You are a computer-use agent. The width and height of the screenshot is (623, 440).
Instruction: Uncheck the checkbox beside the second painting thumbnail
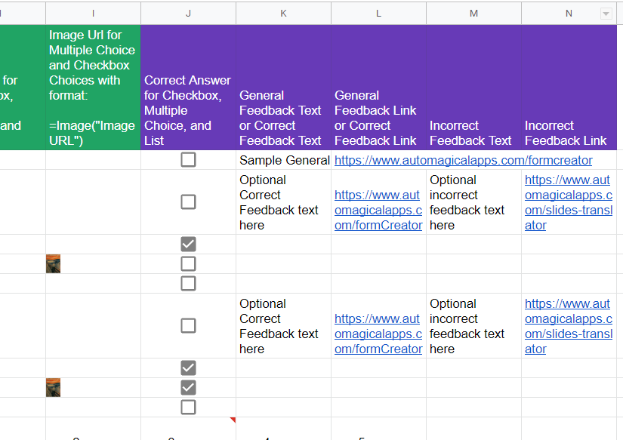coord(188,388)
